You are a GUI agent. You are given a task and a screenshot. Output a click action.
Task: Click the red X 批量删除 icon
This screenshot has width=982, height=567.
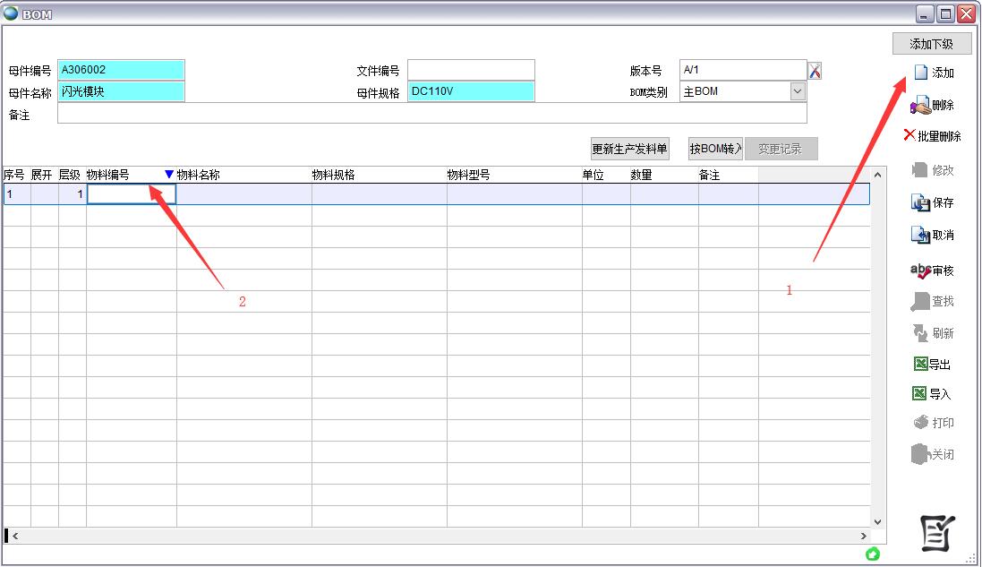click(x=909, y=135)
